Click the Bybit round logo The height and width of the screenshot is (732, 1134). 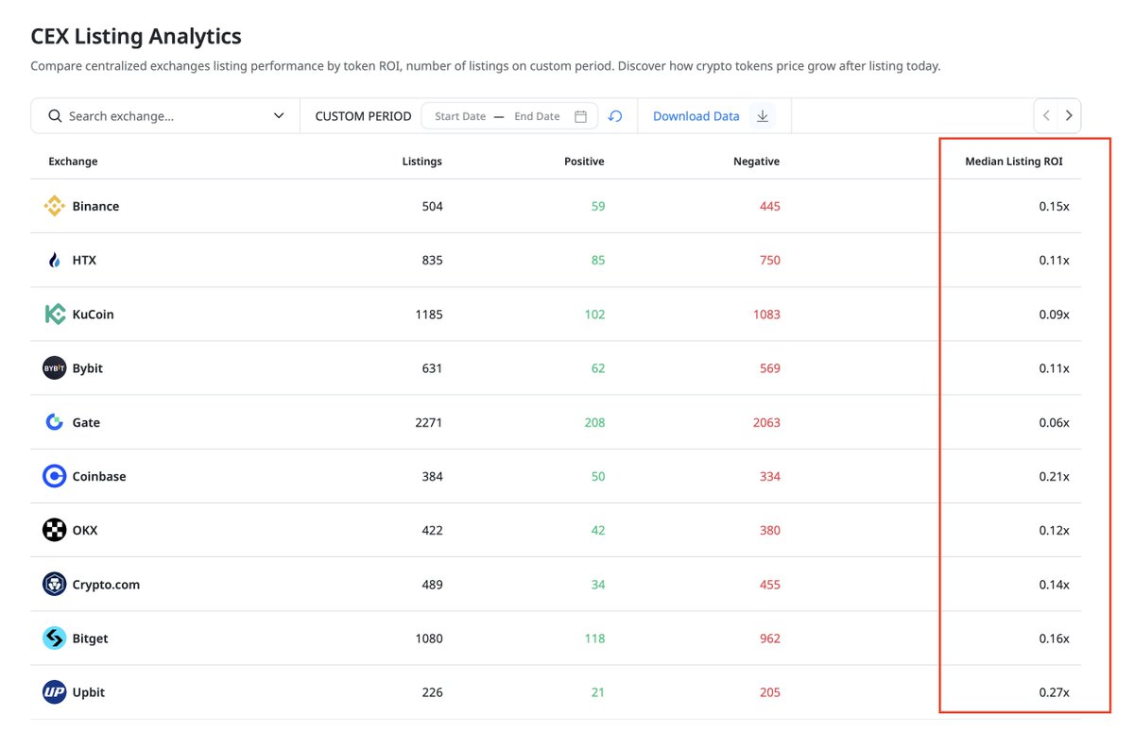click(x=55, y=368)
